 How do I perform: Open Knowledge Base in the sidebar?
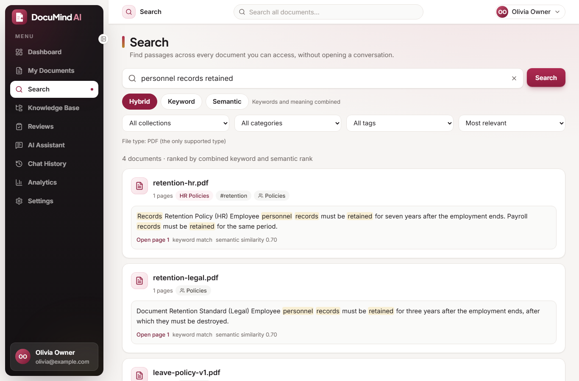54,108
